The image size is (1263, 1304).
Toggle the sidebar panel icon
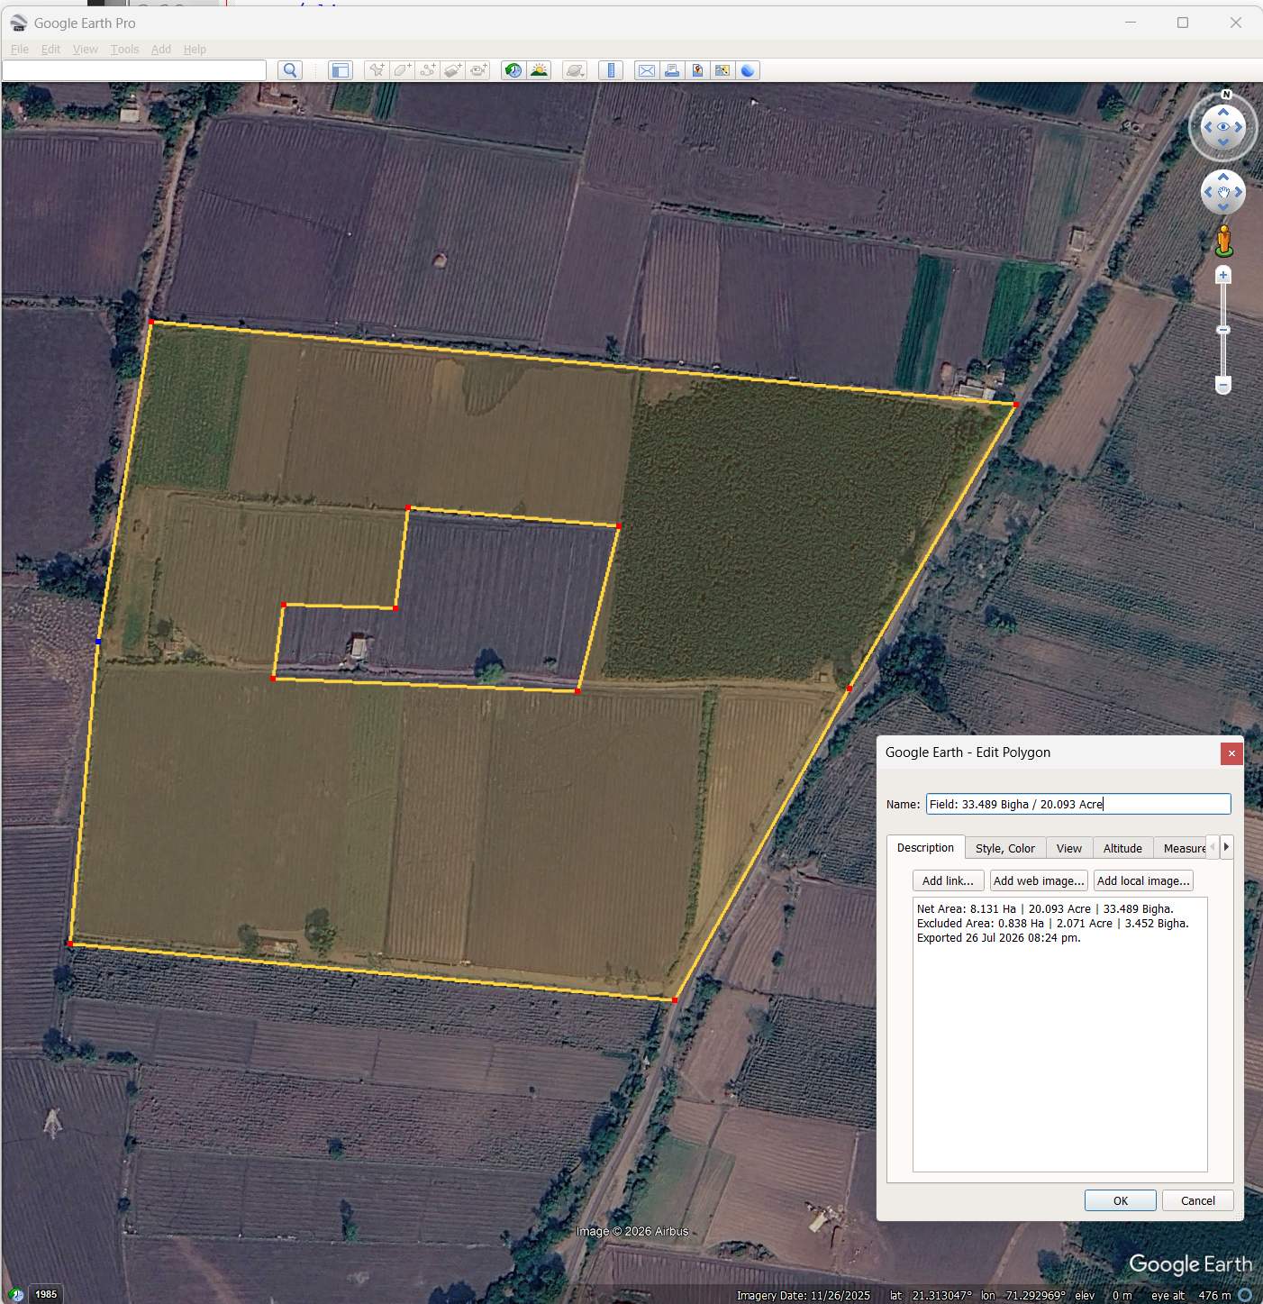coord(340,70)
